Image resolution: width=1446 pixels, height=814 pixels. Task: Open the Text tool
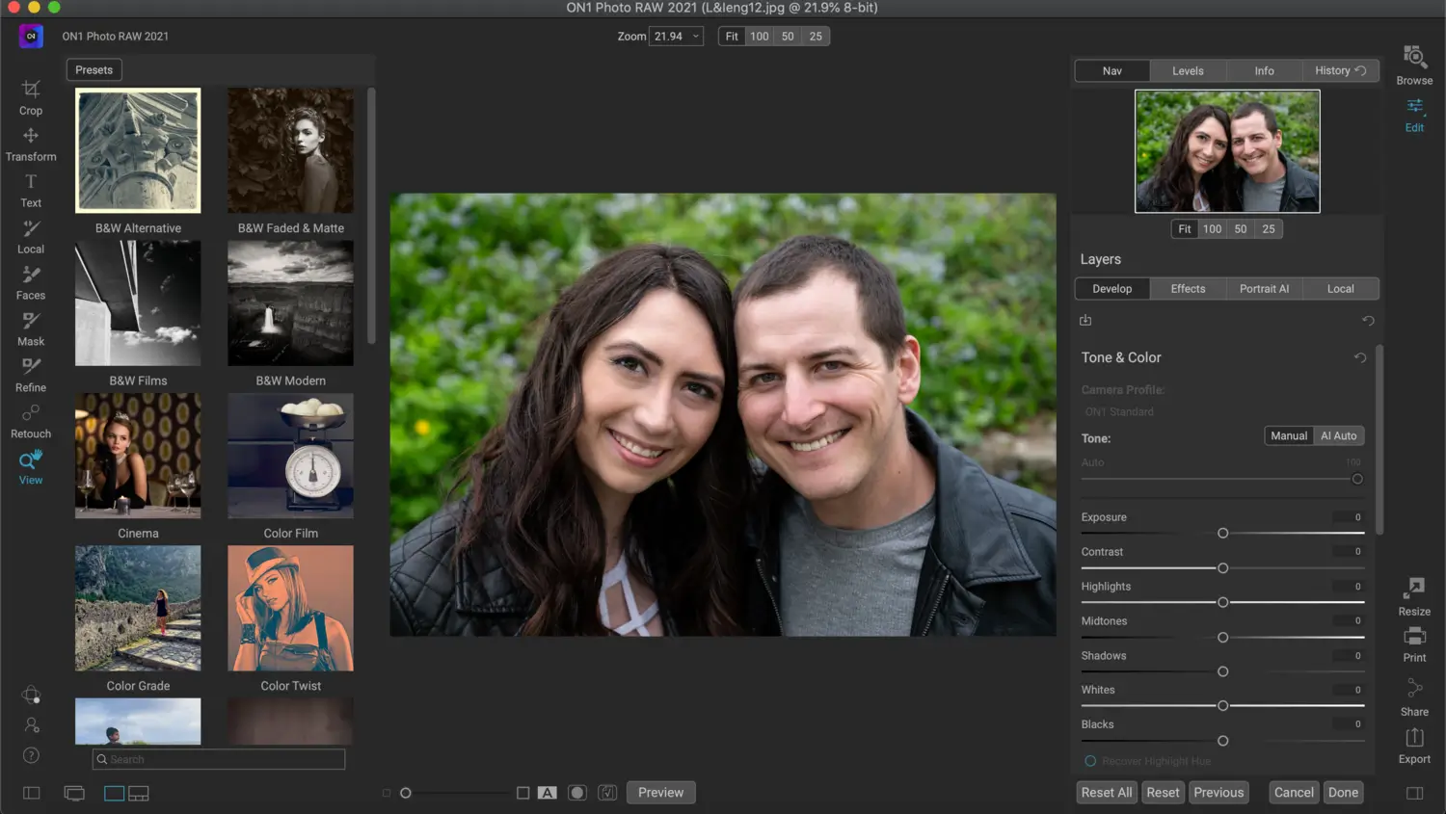point(30,192)
